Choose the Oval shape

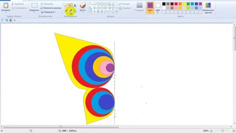[98, 4]
